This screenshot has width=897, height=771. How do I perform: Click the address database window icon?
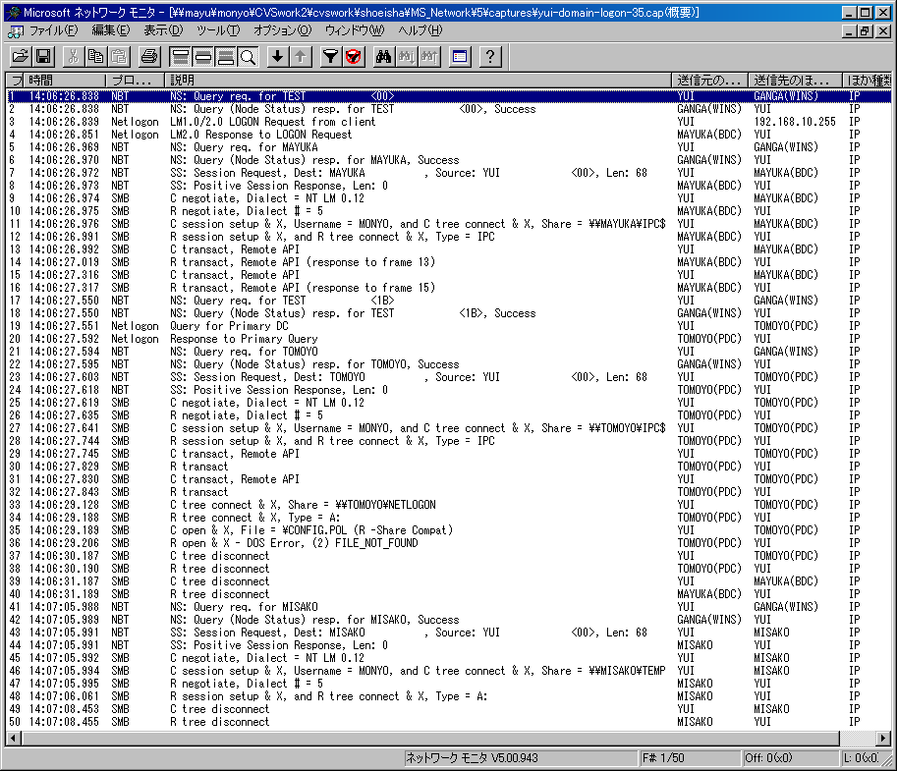[x=460, y=57]
